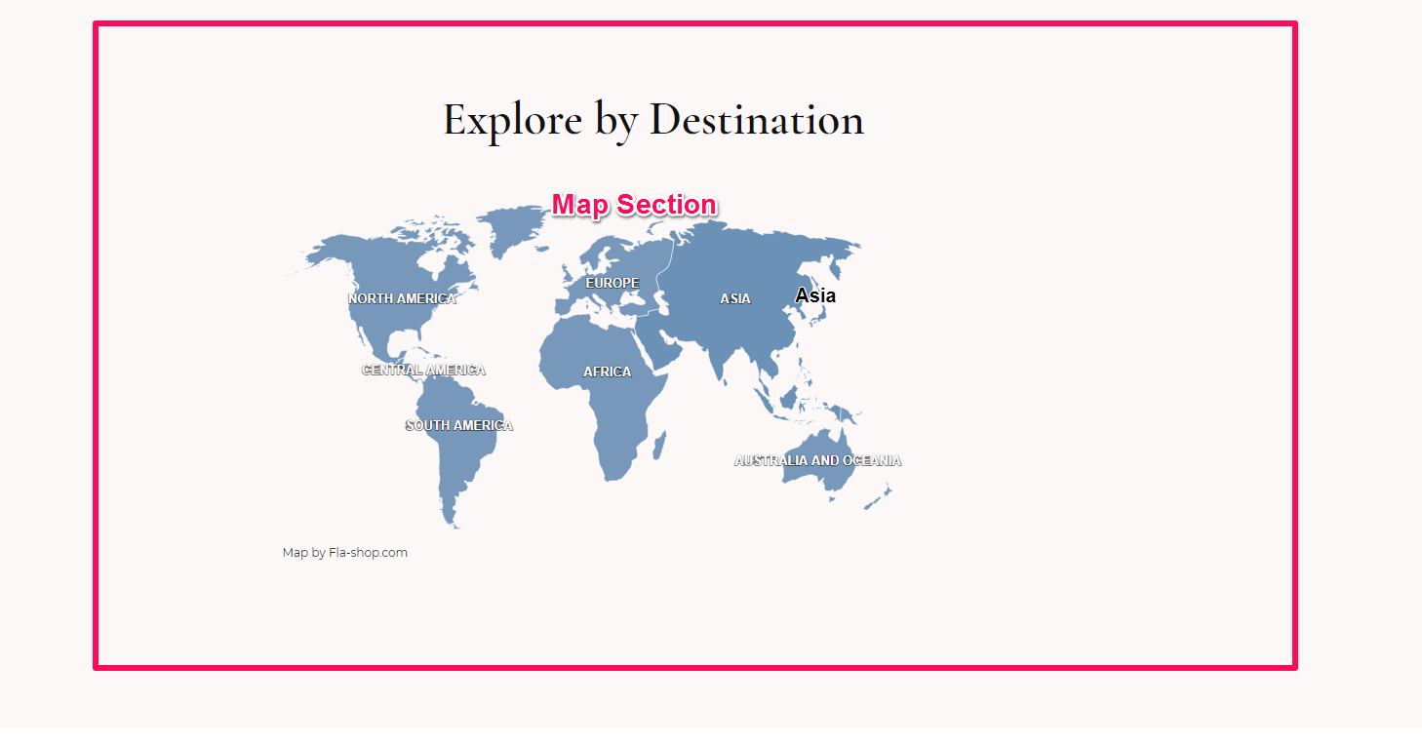Click the ASIA region label
The image size is (1422, 744).
(735, 298)
